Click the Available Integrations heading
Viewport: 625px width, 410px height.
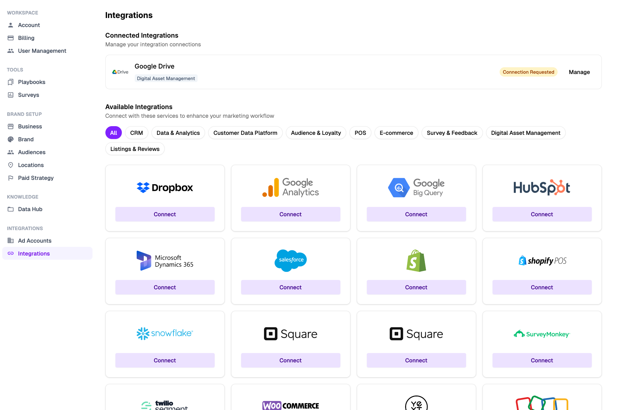click(x=139, y=107)
